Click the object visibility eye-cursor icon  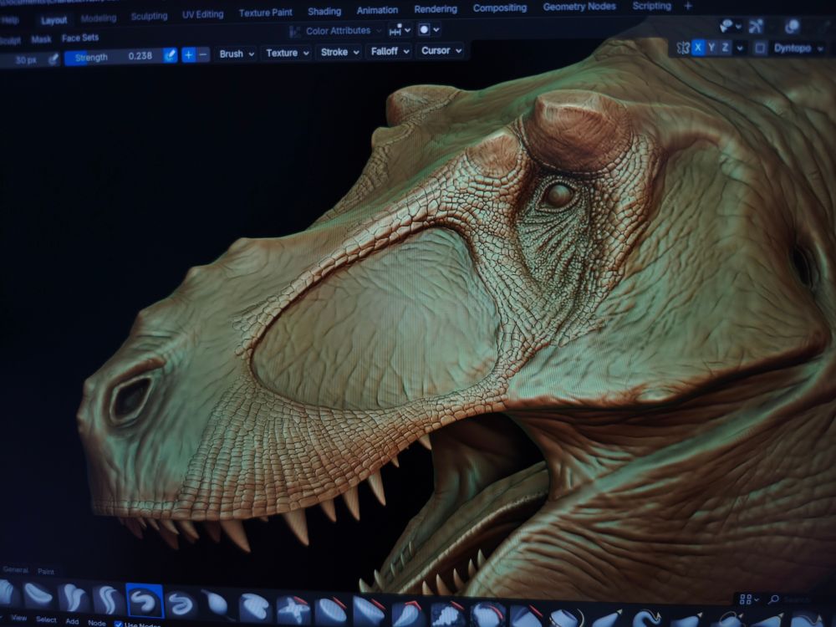click(726, 25)
